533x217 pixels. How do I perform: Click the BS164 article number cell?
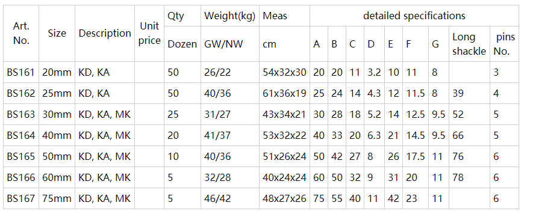pos(21,135)
